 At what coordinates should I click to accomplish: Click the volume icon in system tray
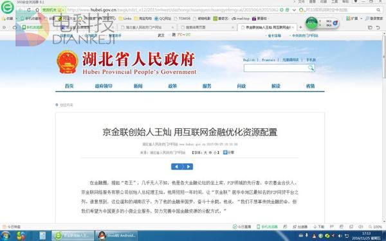click(x=340, y=236)
